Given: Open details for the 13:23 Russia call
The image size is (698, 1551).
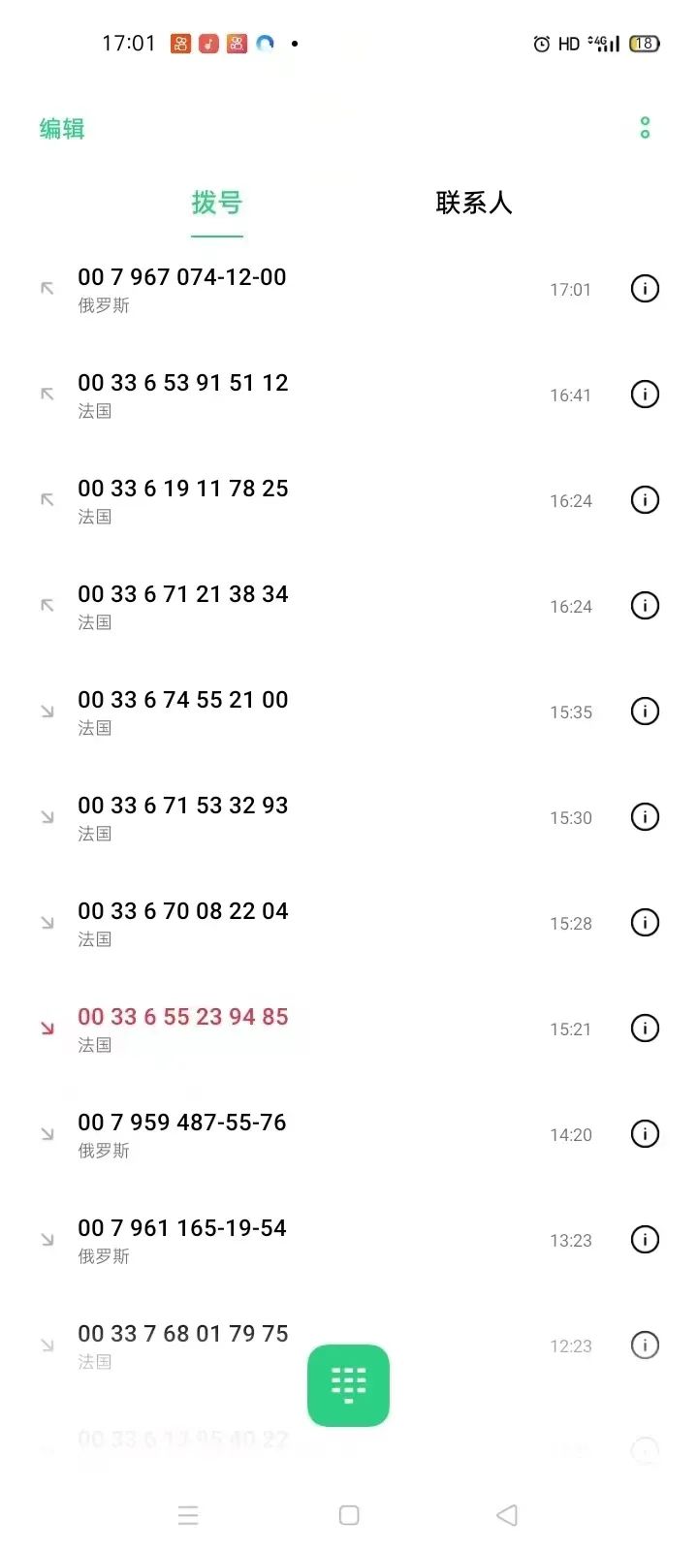Looking at the screenshot, I should 645,1240.
